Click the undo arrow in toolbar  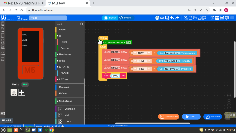[x=172, y=18]
